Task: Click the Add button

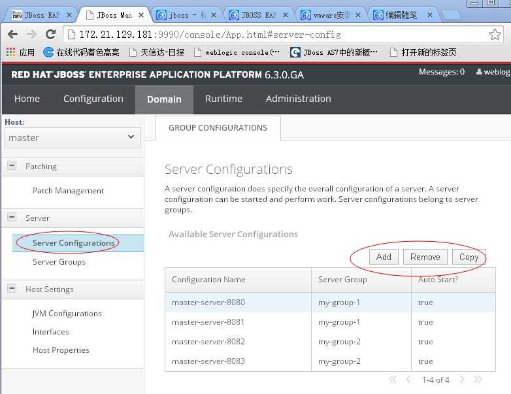Action: pyautogui.click(x=384, y=257)
